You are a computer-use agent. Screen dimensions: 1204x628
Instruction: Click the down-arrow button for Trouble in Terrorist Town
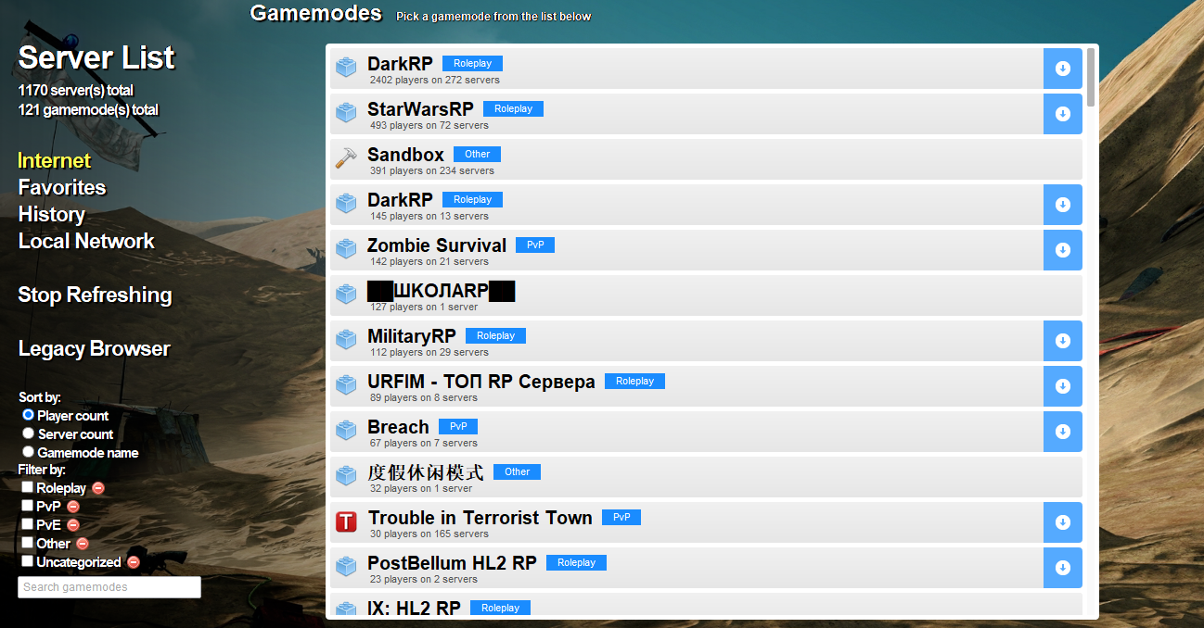pyautogui.click(x=1063, y=522)
